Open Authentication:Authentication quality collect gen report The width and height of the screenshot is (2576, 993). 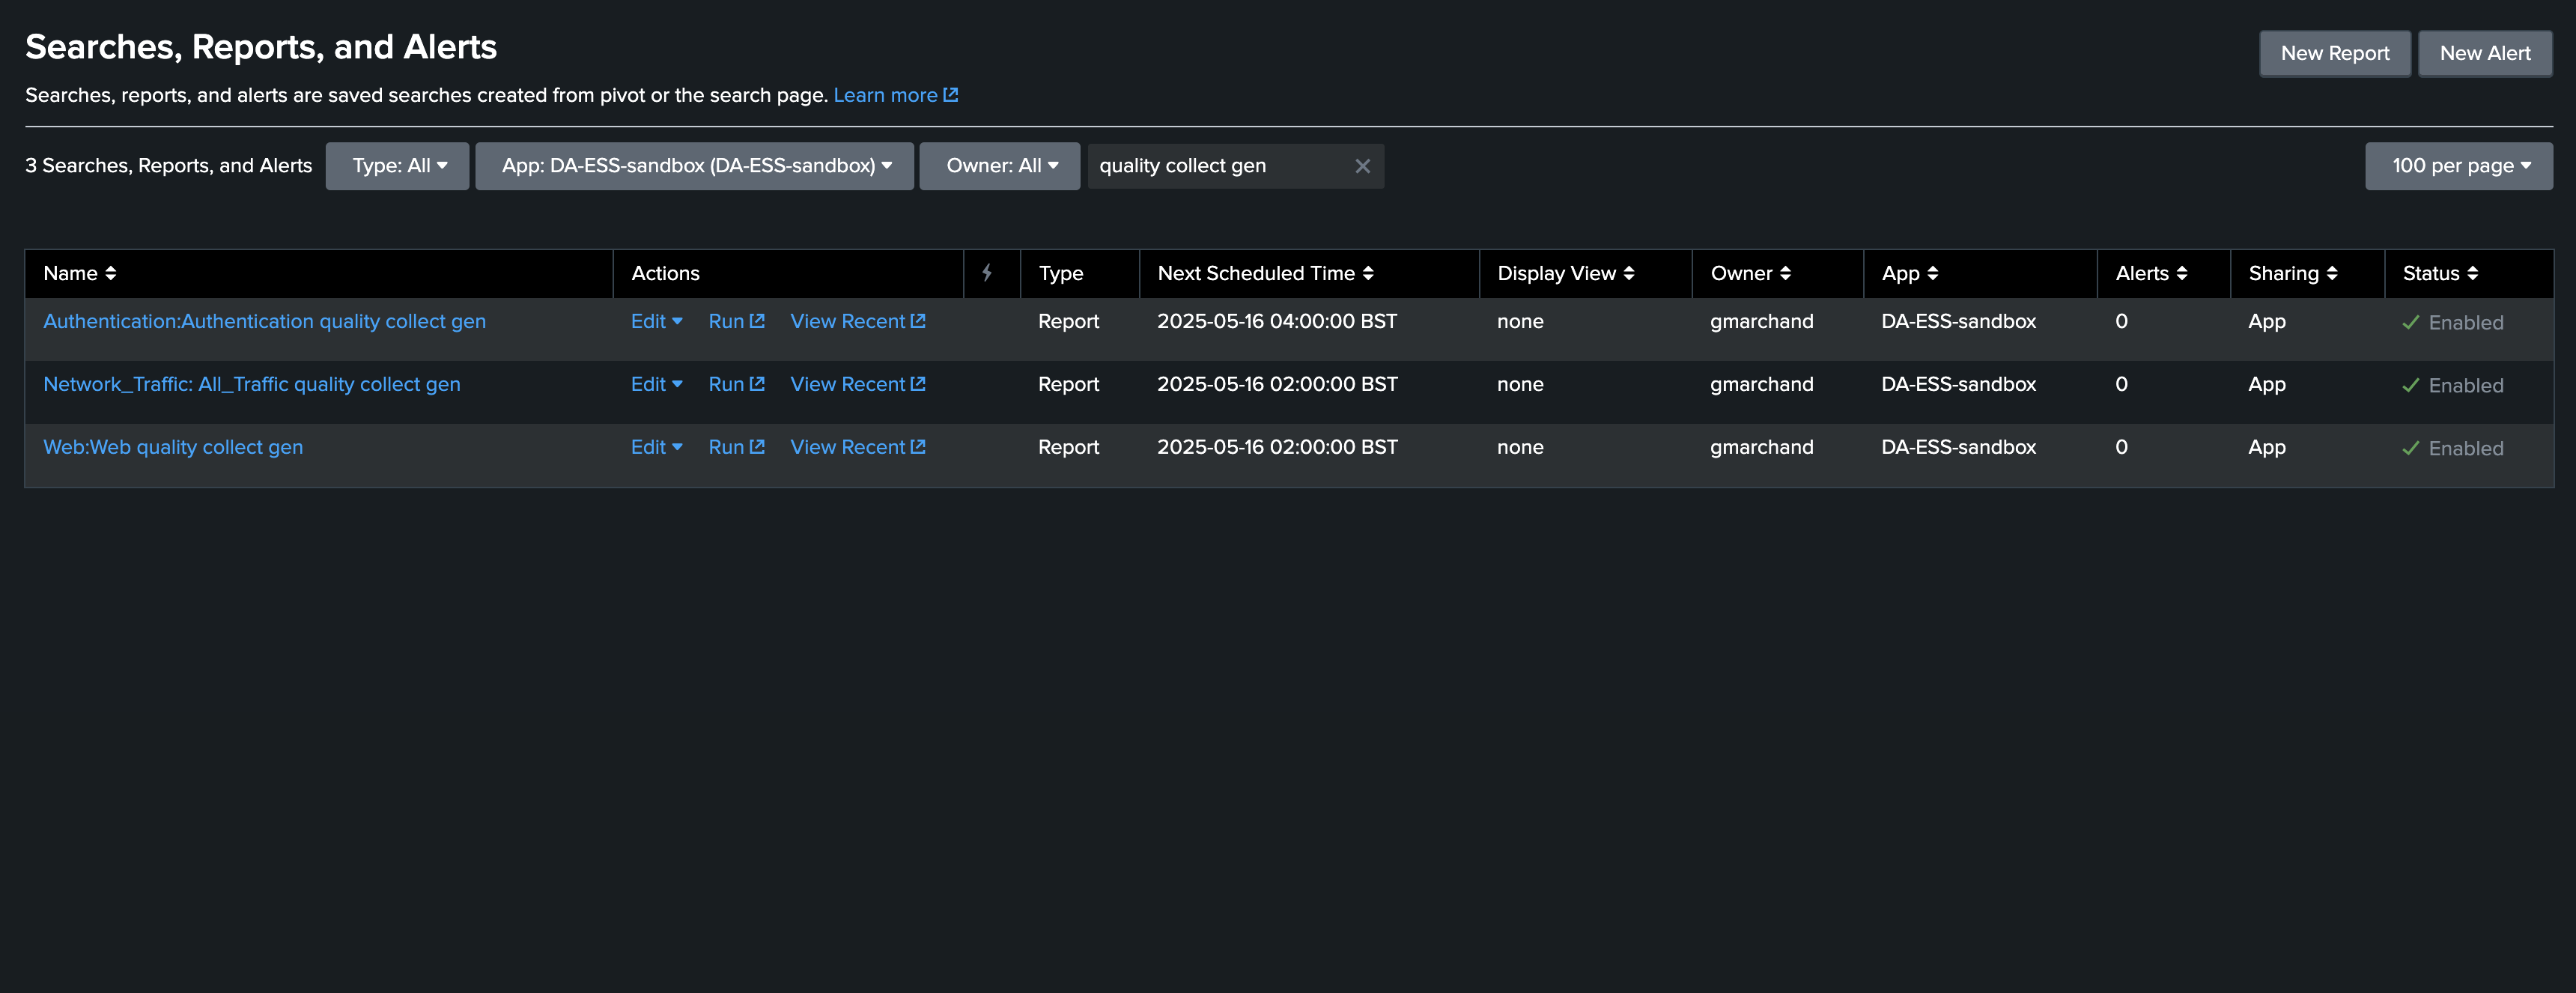tap(264, 322)
